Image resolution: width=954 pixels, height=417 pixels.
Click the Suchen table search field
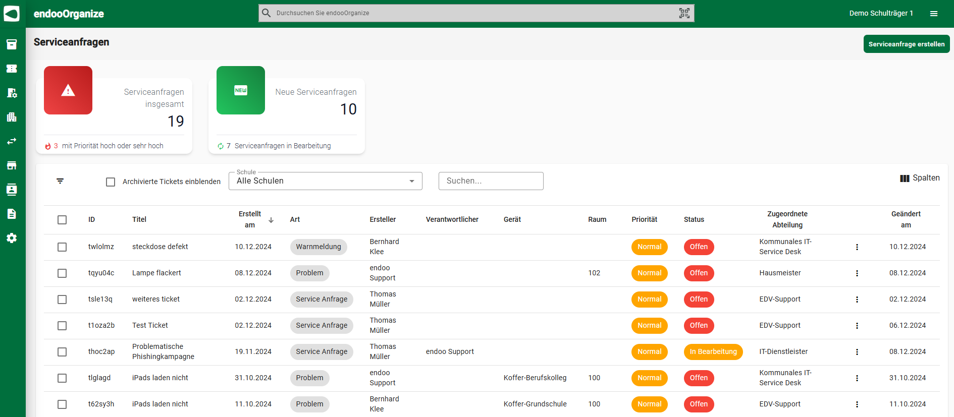491,181
